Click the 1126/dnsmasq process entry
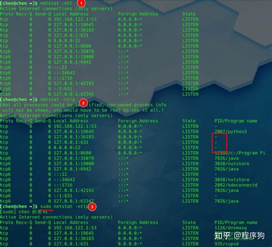272x247 pixels. [231, 228]
